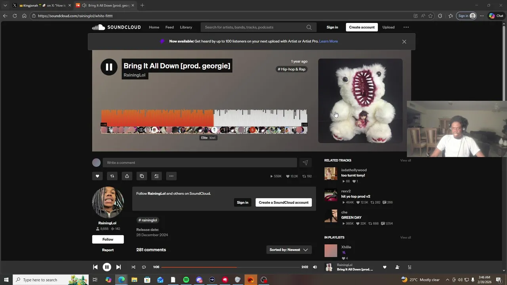The width and height of the screenshot is (507, 285).
Task: Go back with the browser back arrow
Action: point(5,16)
